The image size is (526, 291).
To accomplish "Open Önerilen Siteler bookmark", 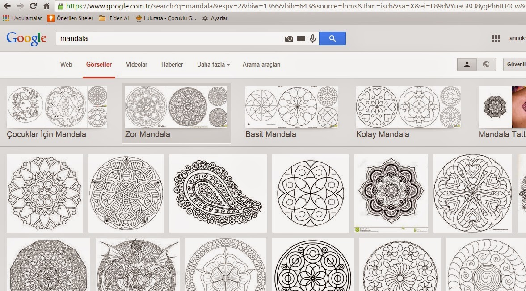I will [x=70, y=18].
